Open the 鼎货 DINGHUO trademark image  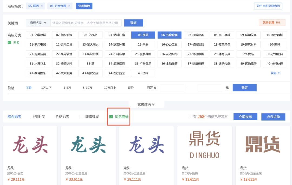(x=204, y=145)
